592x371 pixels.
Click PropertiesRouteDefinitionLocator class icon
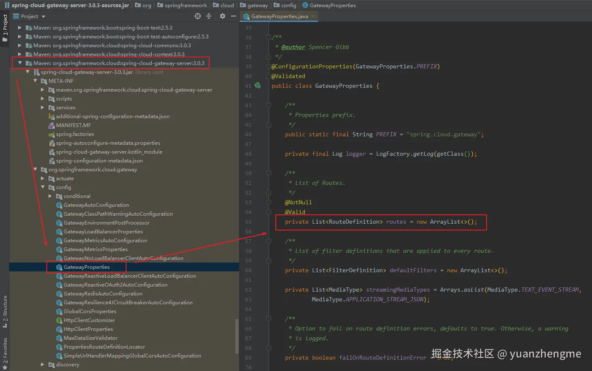point(59,347)
